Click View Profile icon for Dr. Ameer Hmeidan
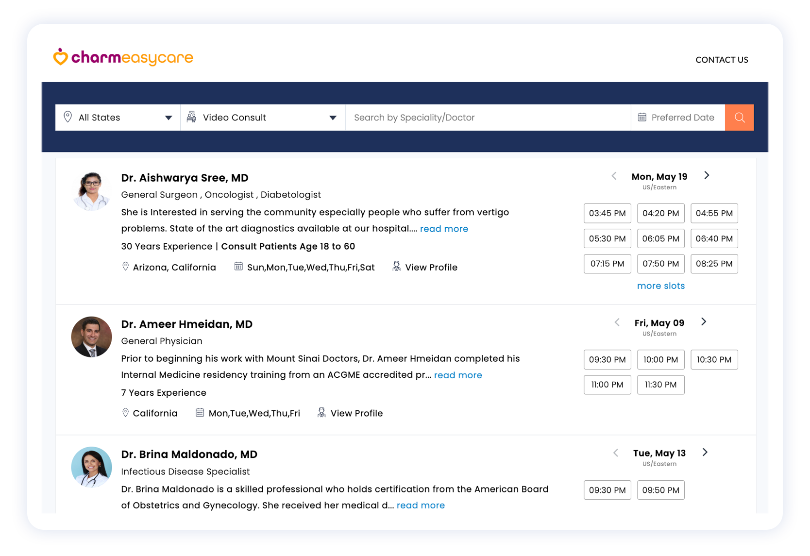Screen dimensions: 810x556 pos(321,412)
